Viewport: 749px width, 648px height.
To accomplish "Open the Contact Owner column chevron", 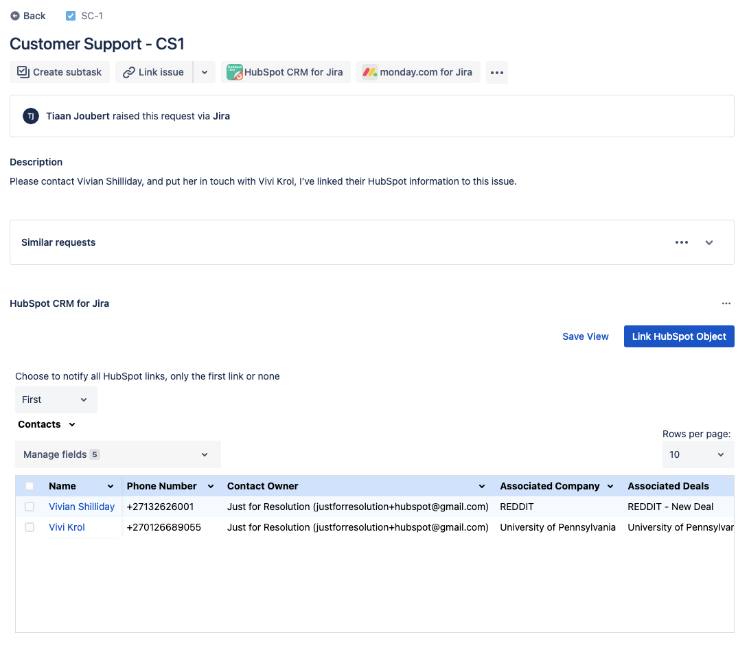I will [482, 487].
